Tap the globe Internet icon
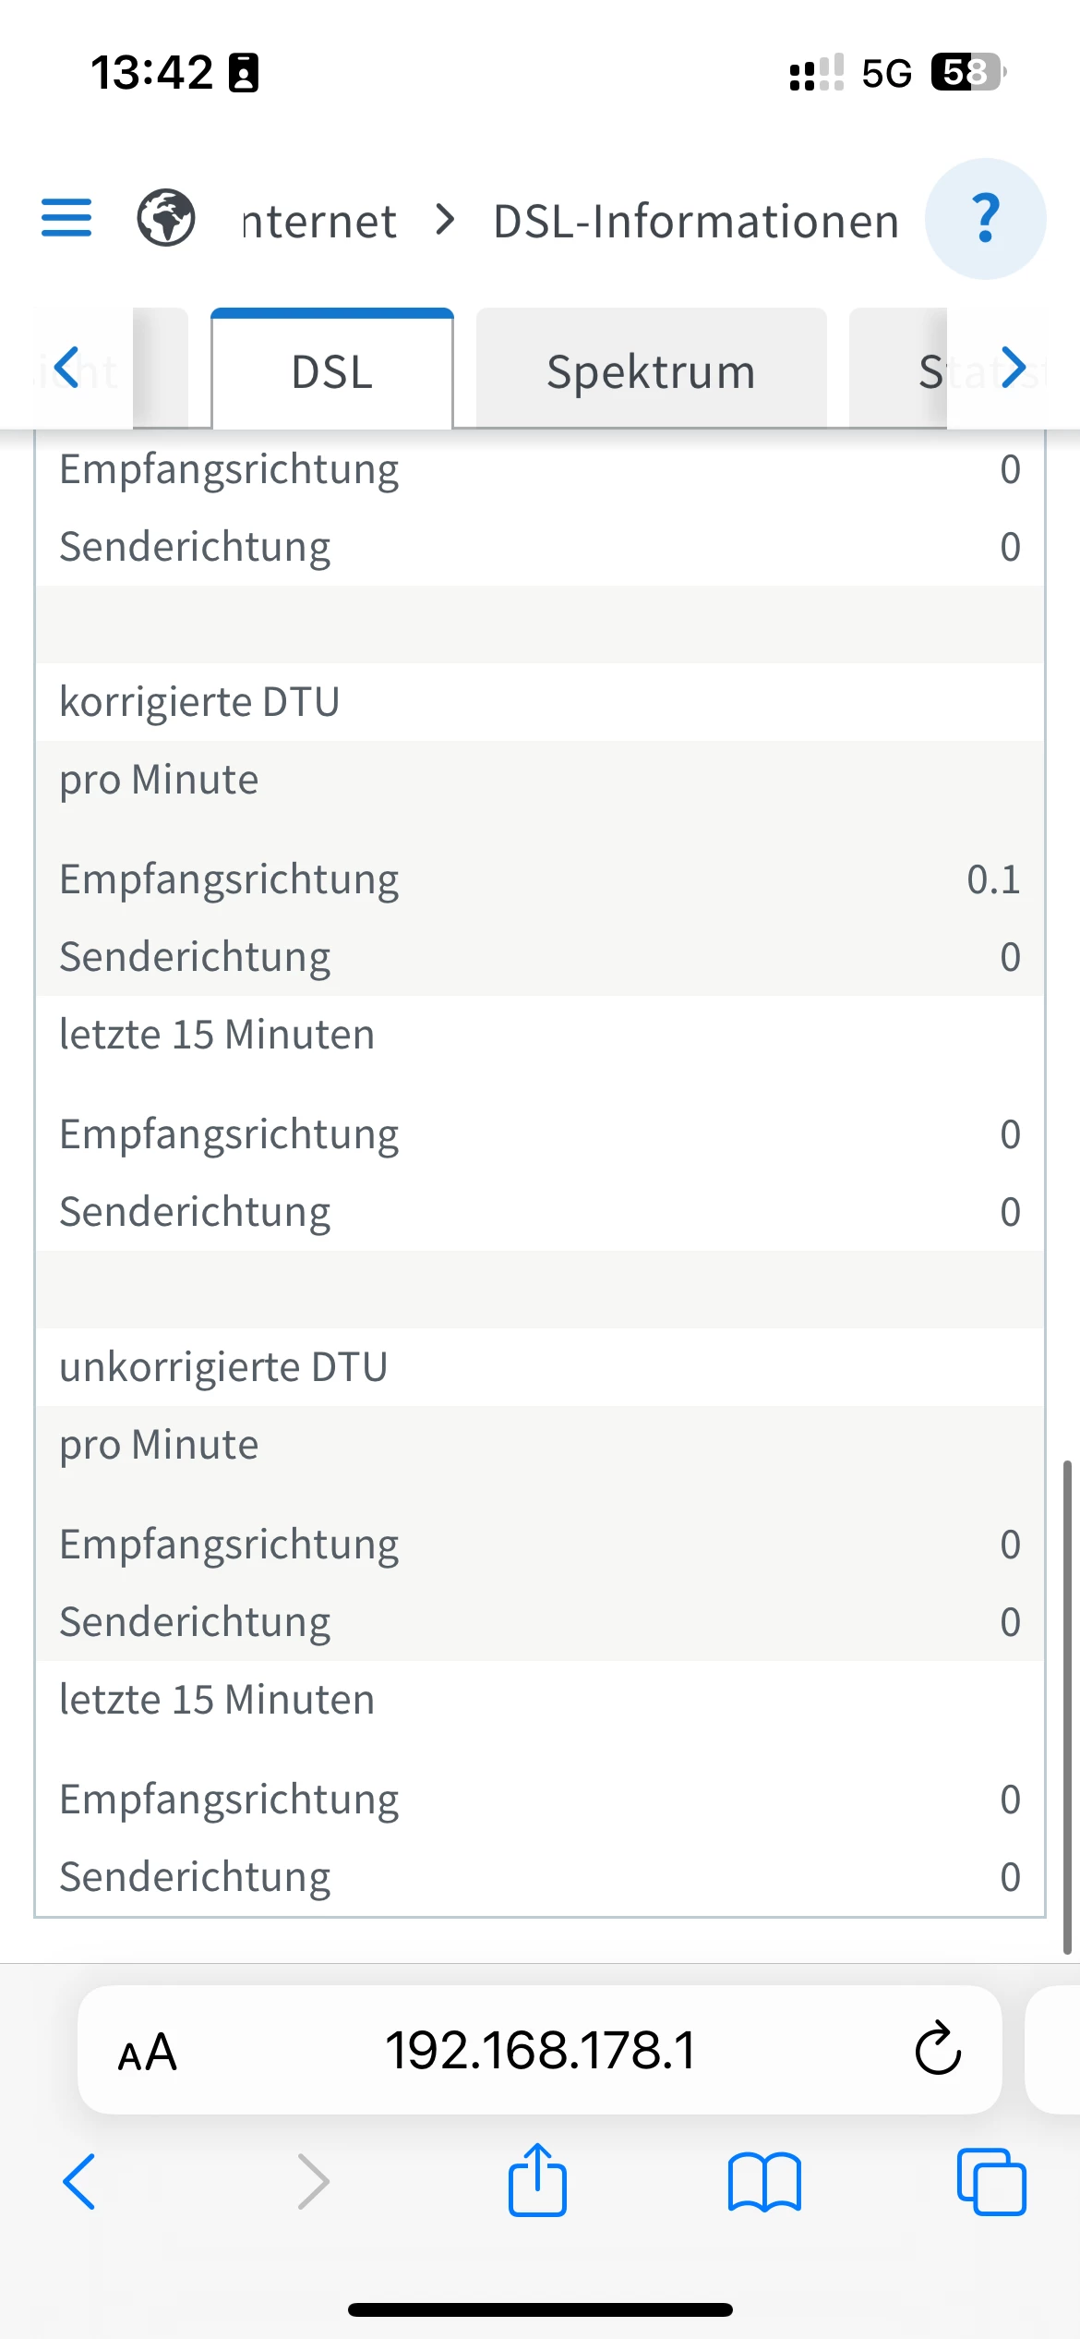Screen dimensions: 1080x2339 166,218
